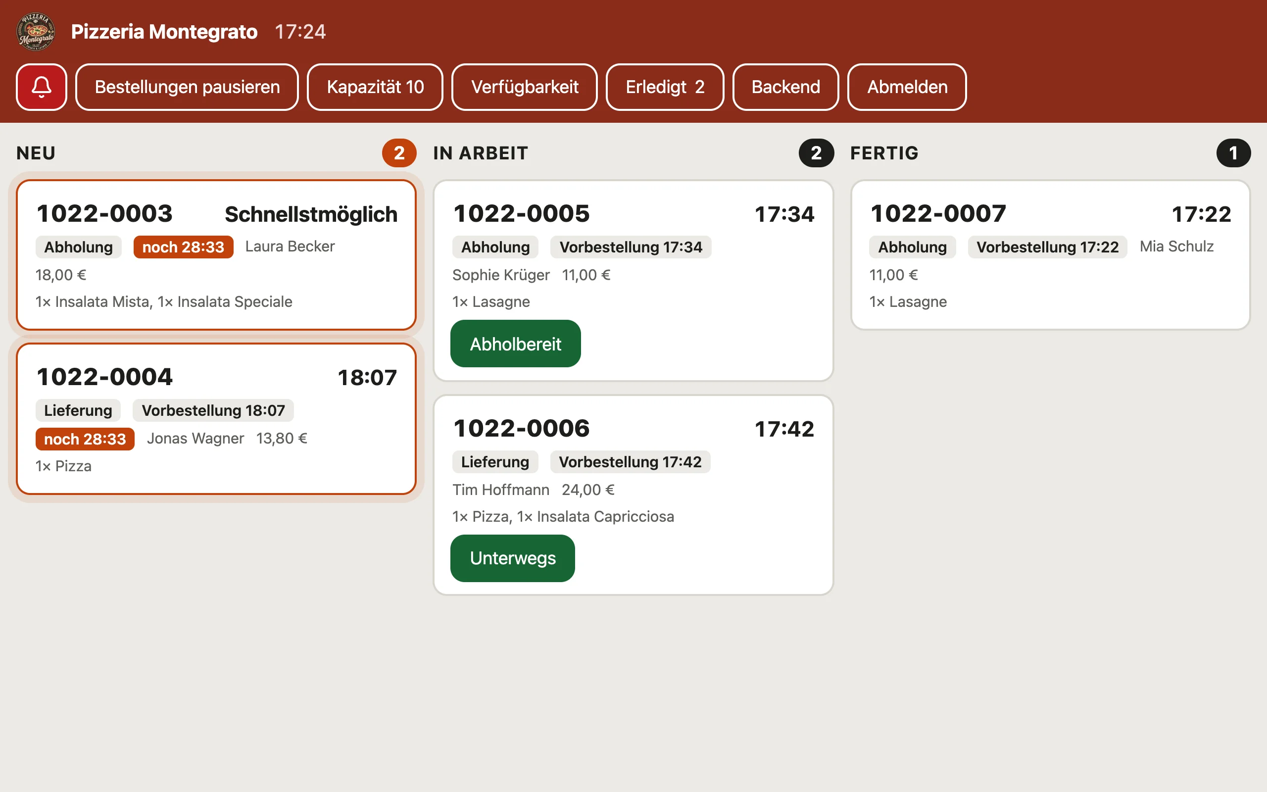Select order number 1022-0005

[x=522, y=214]
